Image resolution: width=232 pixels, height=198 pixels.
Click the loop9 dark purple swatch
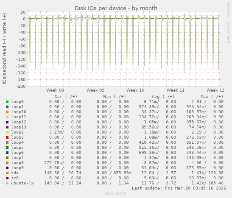7,168
